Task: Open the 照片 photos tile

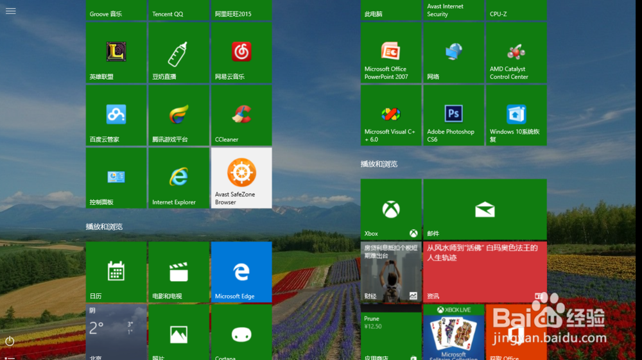Action: pos(179,332)
